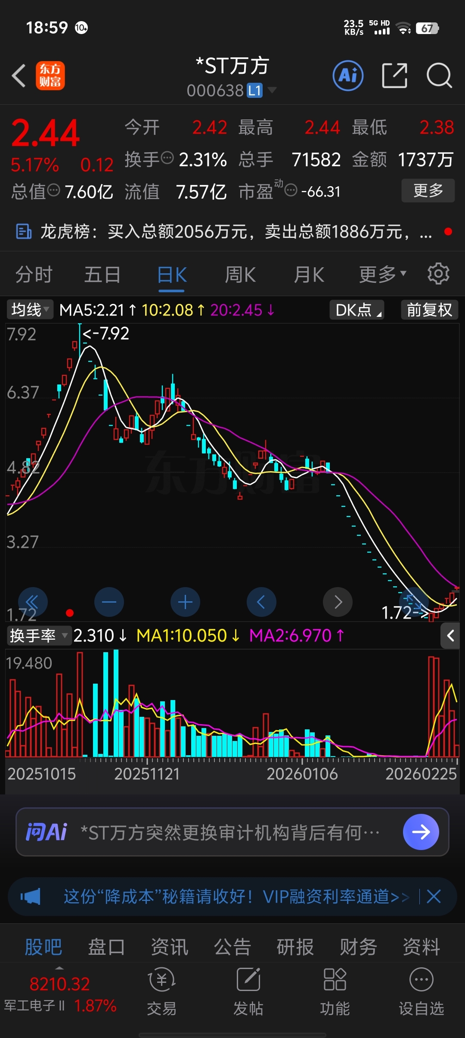Tap 总手 71582 value

tap(316, 159)
